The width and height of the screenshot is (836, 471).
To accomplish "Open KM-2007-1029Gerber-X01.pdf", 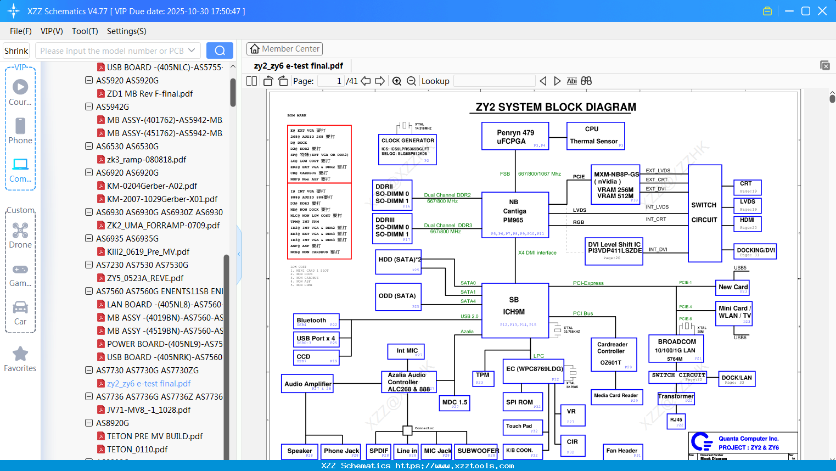I will point(162,199).
